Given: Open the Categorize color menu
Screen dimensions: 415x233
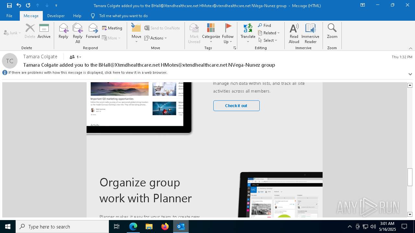Looking at the screenshot, I should pyautogui.click(x=211, y=33).
